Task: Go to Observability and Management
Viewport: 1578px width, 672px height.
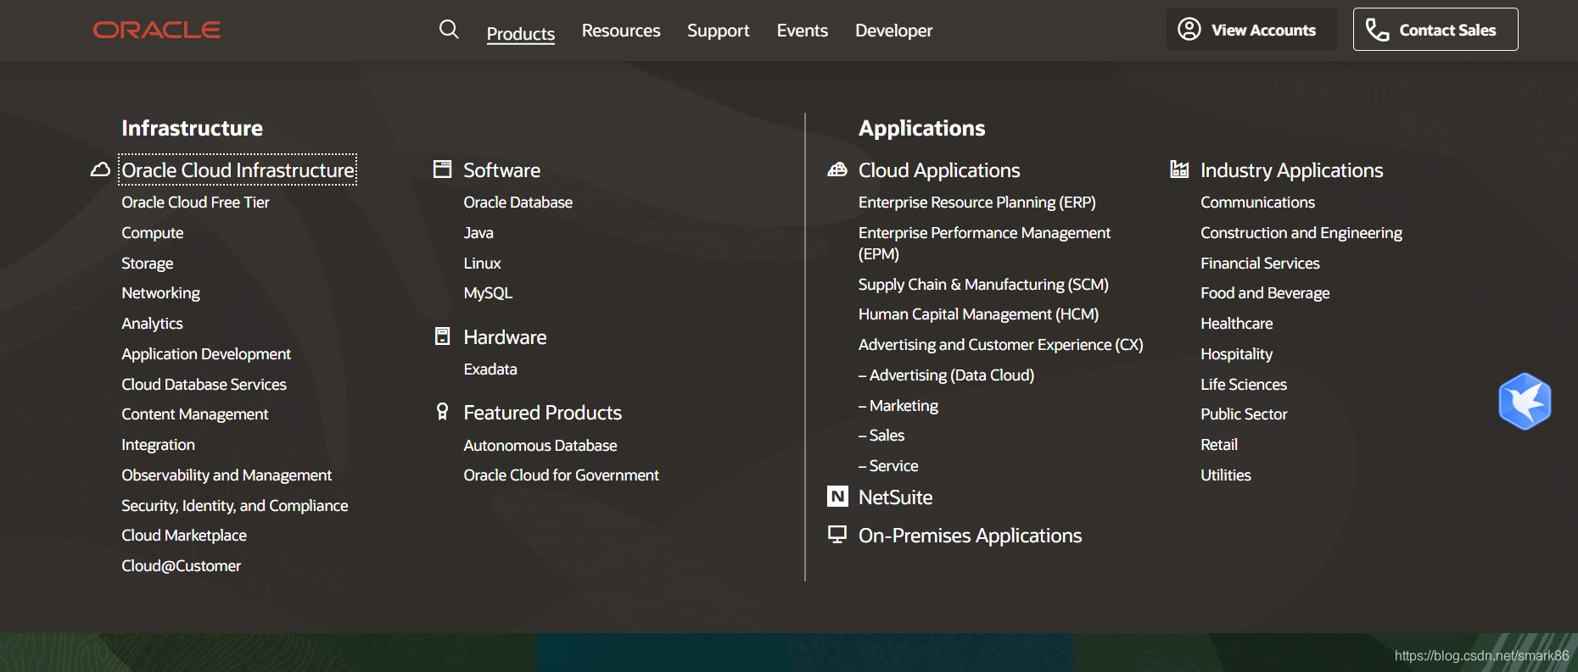Action: tap(227, 475)
